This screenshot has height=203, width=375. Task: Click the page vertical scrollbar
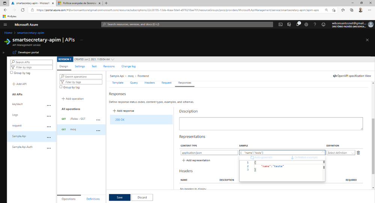[373, 146]
